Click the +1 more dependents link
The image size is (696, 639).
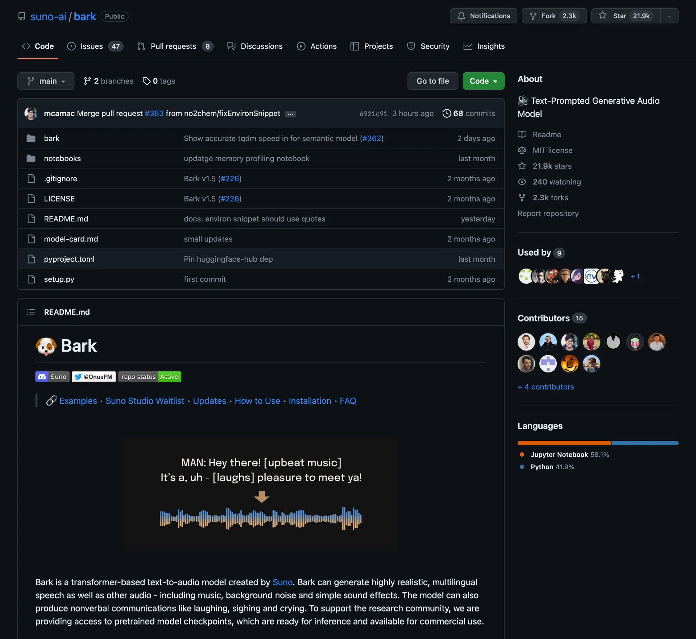635,277
